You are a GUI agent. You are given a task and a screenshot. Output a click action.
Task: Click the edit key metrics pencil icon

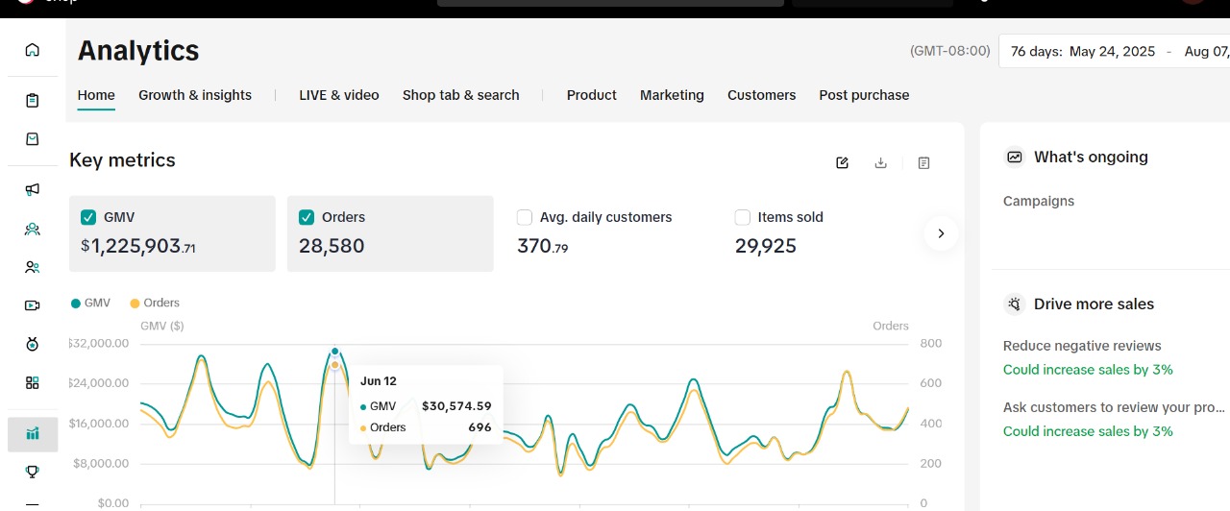(843, 163)
